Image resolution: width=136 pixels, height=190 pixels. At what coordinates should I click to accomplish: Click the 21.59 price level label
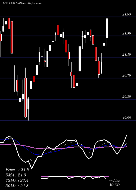click(x=126, y=33)
